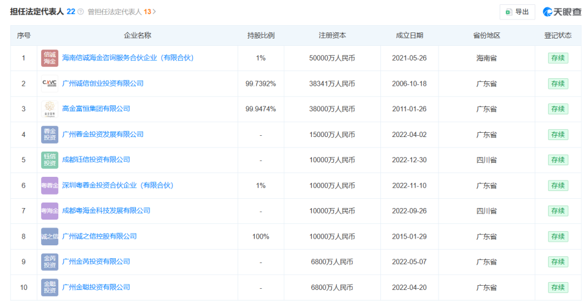Click the 成立日期 column header
Screen dimensions: 588x301
[410, 35]
